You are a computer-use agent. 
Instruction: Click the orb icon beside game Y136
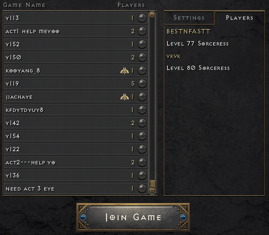pyautogui.click(x=142, y=176)
